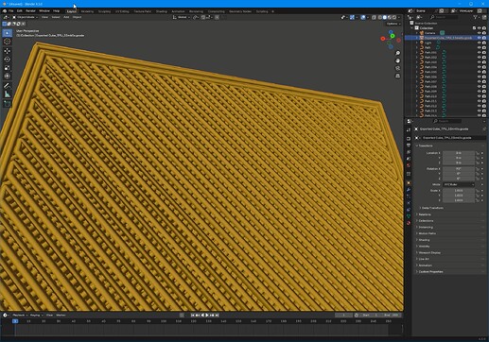The height and width of the screenshot is (342, 489).
Task: Select Path.003 in outliner
Action: [430, 62]
